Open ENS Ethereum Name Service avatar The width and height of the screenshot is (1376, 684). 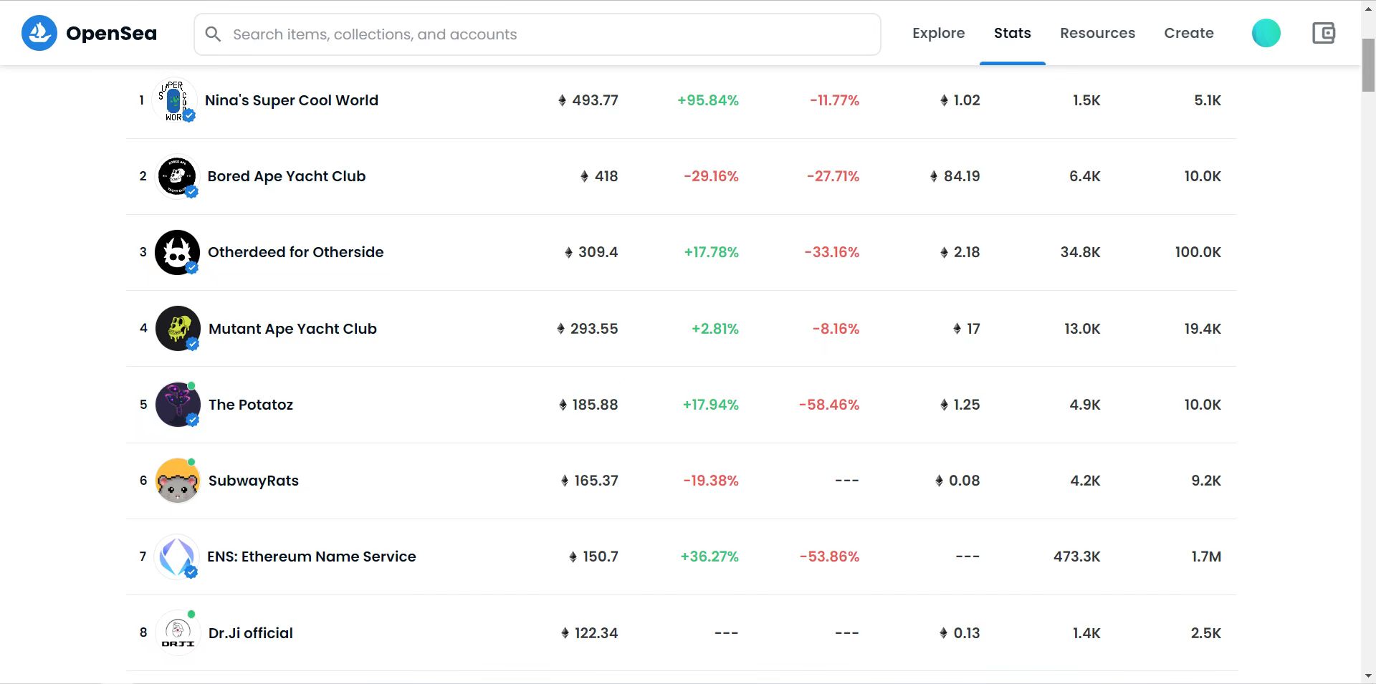point(176,557)
